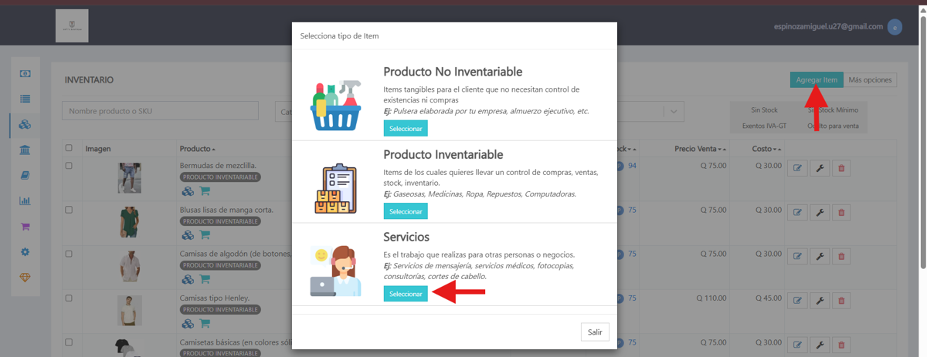Select the Servicios item type
This screenshot has height=357, width=927.
(406, 294)
